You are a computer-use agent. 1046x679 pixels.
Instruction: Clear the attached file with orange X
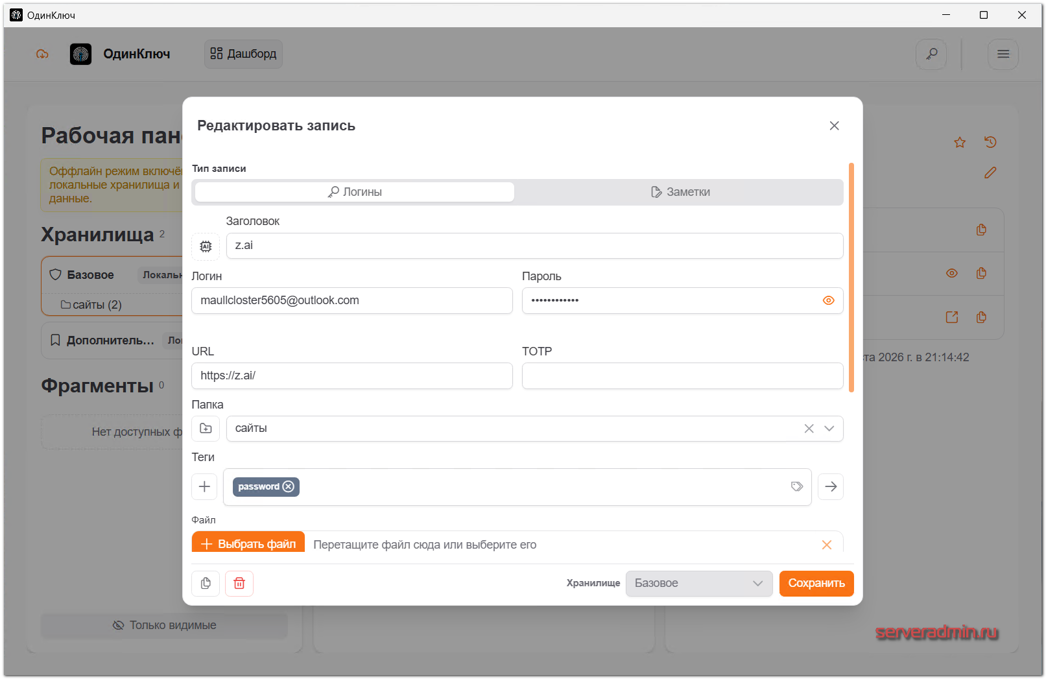click(x=827, y=545)
